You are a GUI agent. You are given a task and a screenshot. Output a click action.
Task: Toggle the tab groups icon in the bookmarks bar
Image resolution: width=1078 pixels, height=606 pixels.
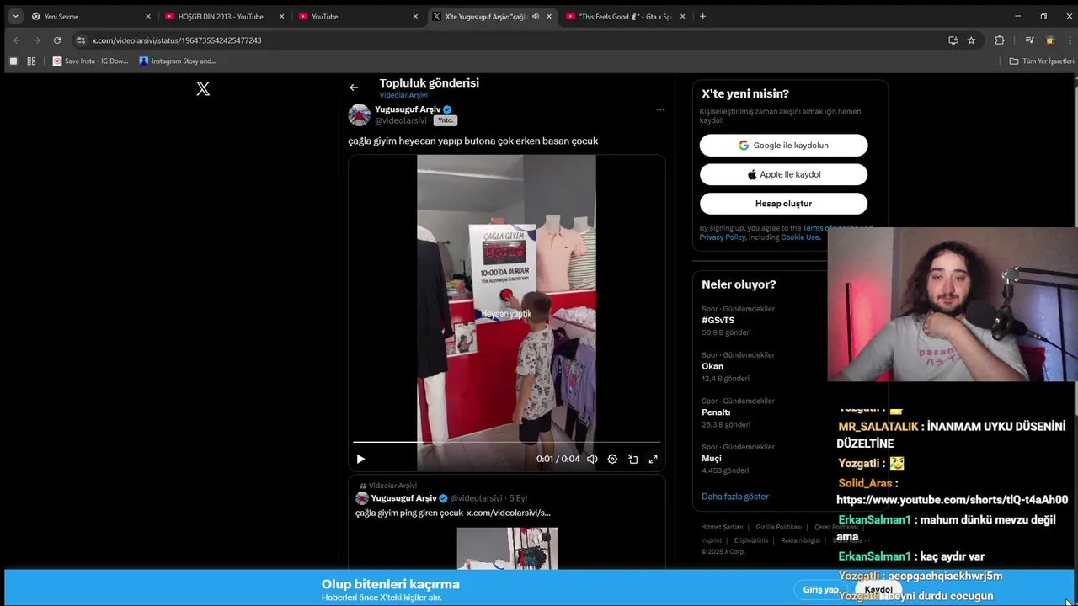coord(13,61)
